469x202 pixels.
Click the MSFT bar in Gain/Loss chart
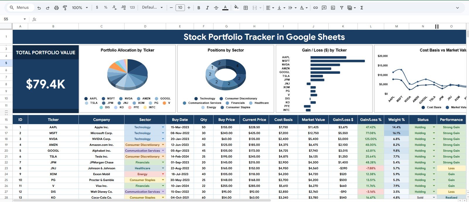pyautogui.click(x=338, y=61)
